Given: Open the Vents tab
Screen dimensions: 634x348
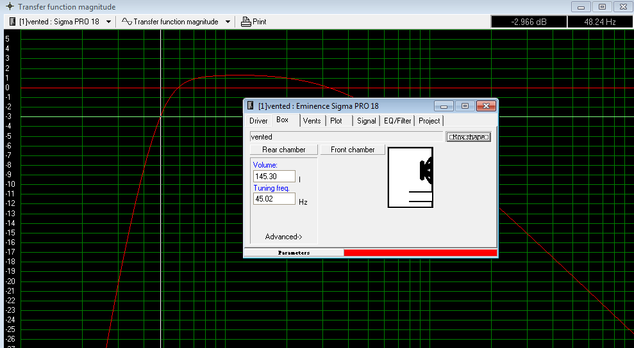Looking at the screenshot, I should (312, 121).
